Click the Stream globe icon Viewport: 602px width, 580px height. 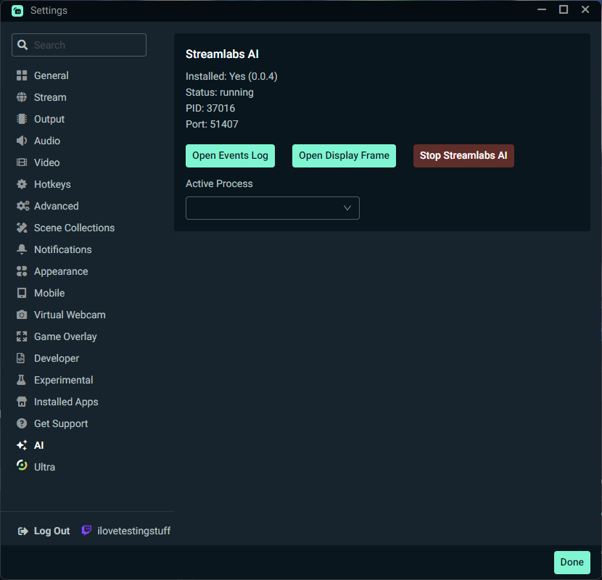click(x=22, y=97)
